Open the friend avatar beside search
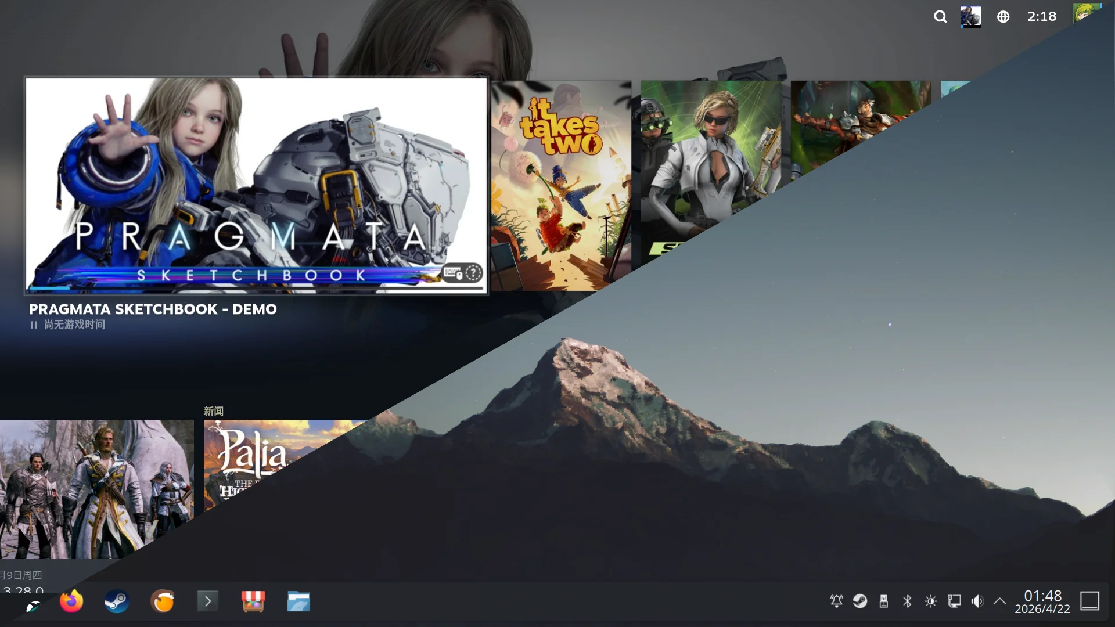This screenshot has width=1115, height=627. tap(971, 17)
